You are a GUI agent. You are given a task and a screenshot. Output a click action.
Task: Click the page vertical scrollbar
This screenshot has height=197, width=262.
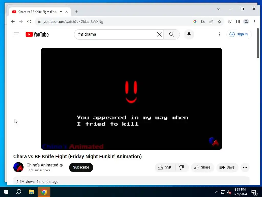[x=258, y=43]
